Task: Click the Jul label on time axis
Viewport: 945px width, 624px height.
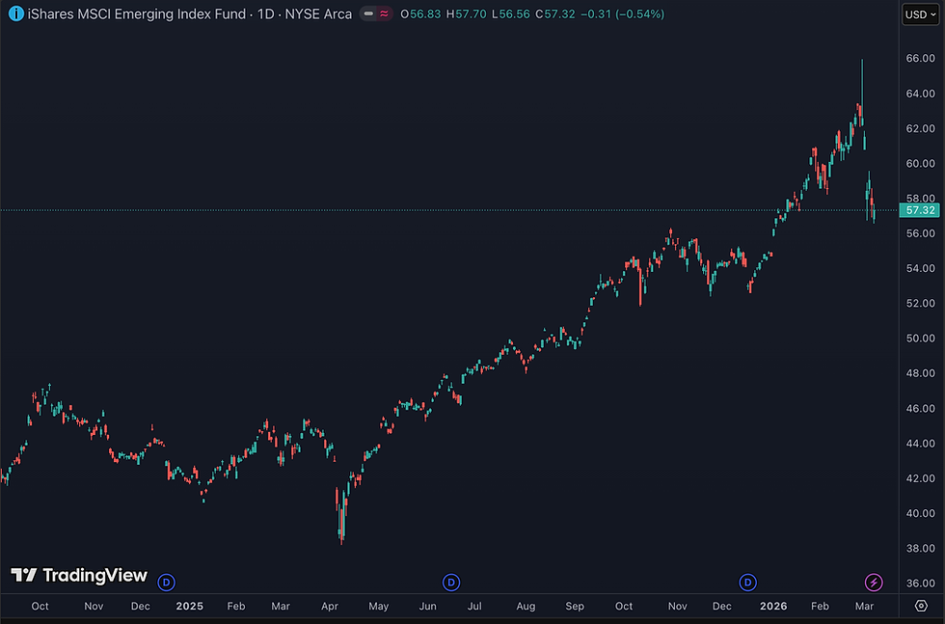Action: (x=474, y=606)
